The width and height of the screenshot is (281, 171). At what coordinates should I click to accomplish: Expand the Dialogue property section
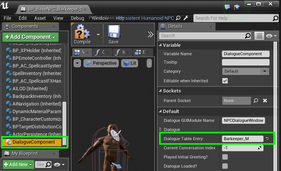click(160, 129)
